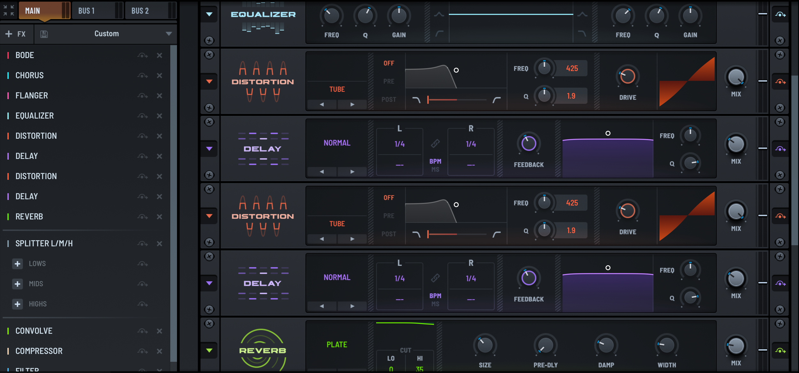Click the add FX button
799x373 pixels.
16,34
